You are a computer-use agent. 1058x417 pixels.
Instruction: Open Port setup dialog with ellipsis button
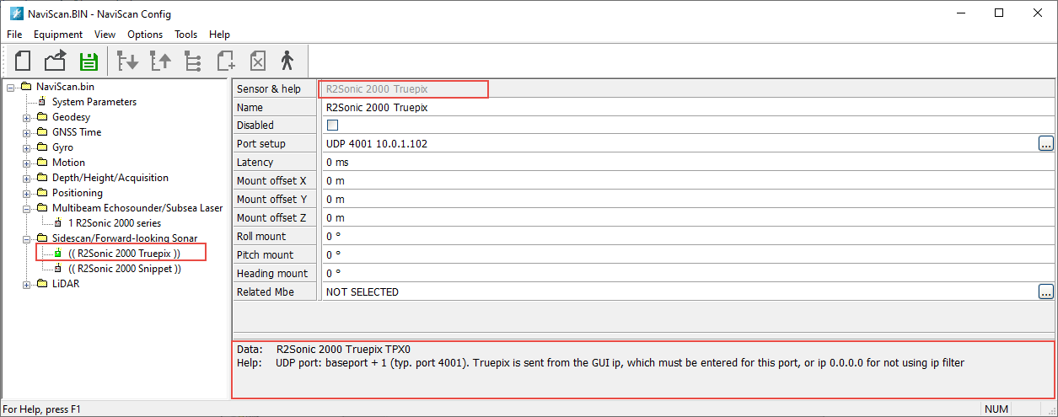click(1046, 143)
